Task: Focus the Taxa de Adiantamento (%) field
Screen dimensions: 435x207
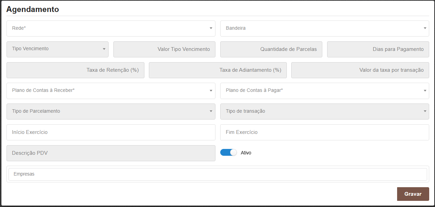Action: pos(217,70)
